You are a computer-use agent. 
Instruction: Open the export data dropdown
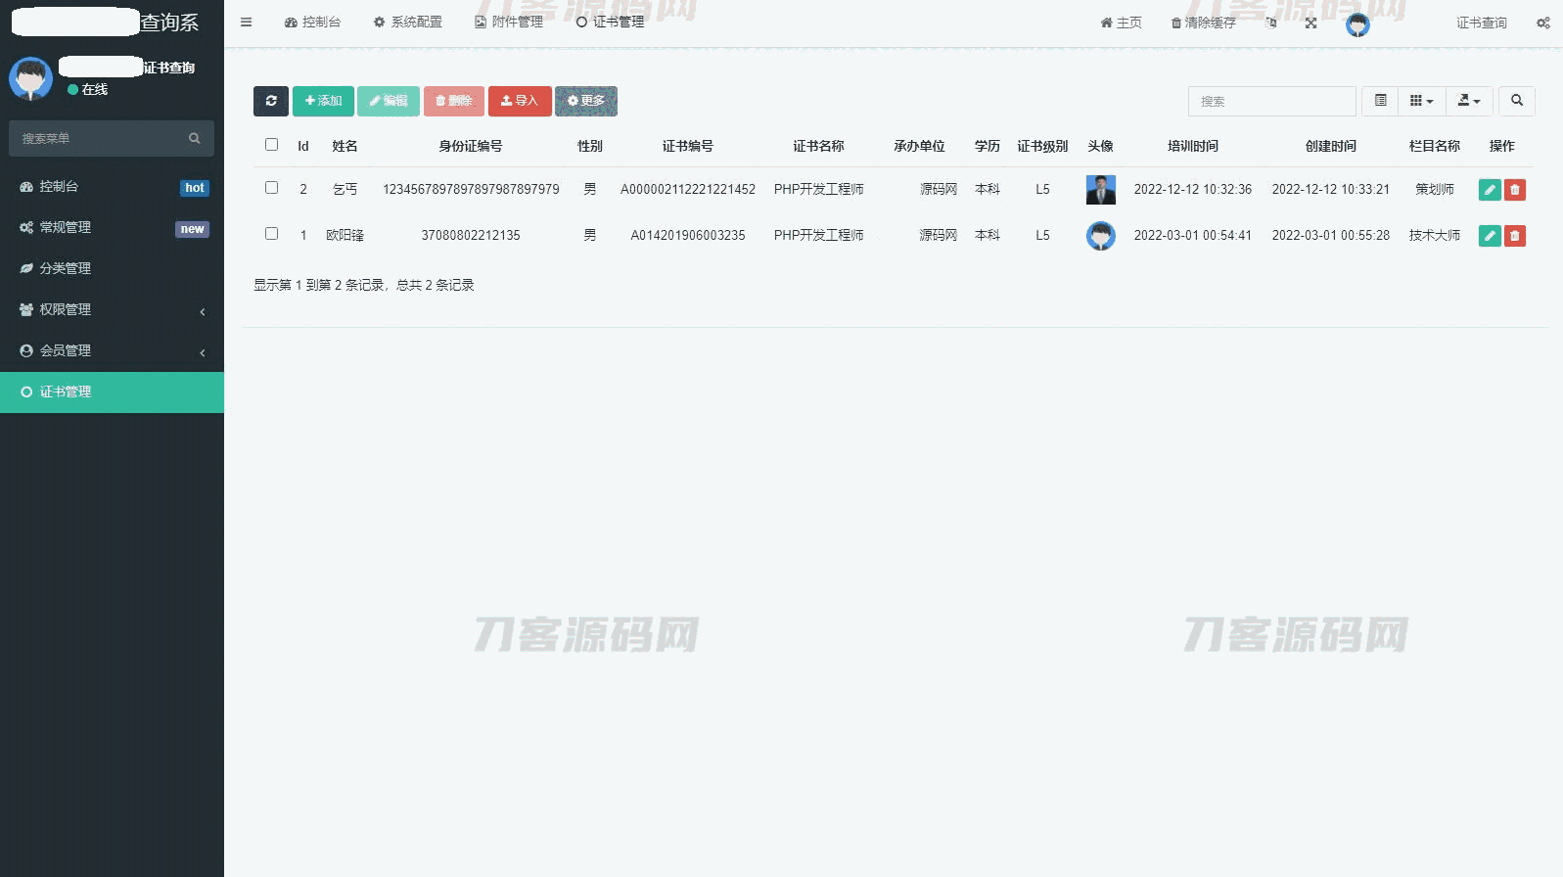(x=1469, y=101)
